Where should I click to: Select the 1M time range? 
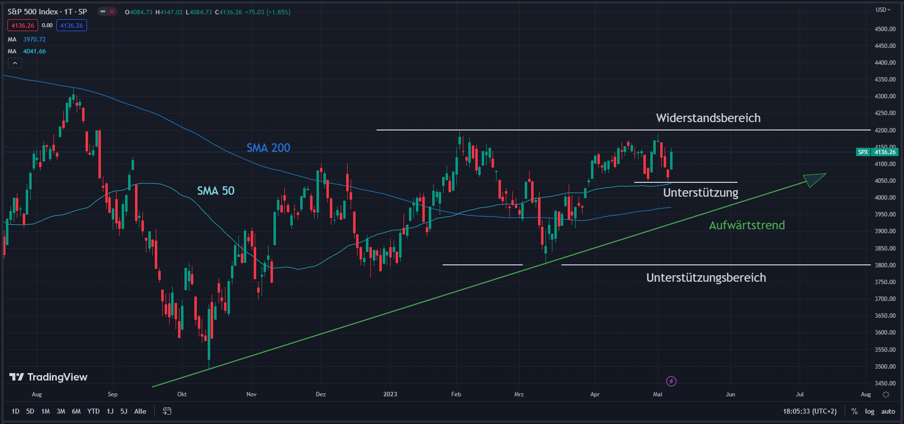click(x=45, y=411)
